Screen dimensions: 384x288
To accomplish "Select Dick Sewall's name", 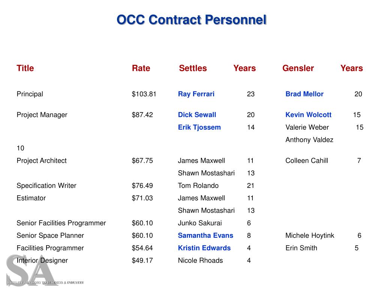I will (x=197, y=115).
